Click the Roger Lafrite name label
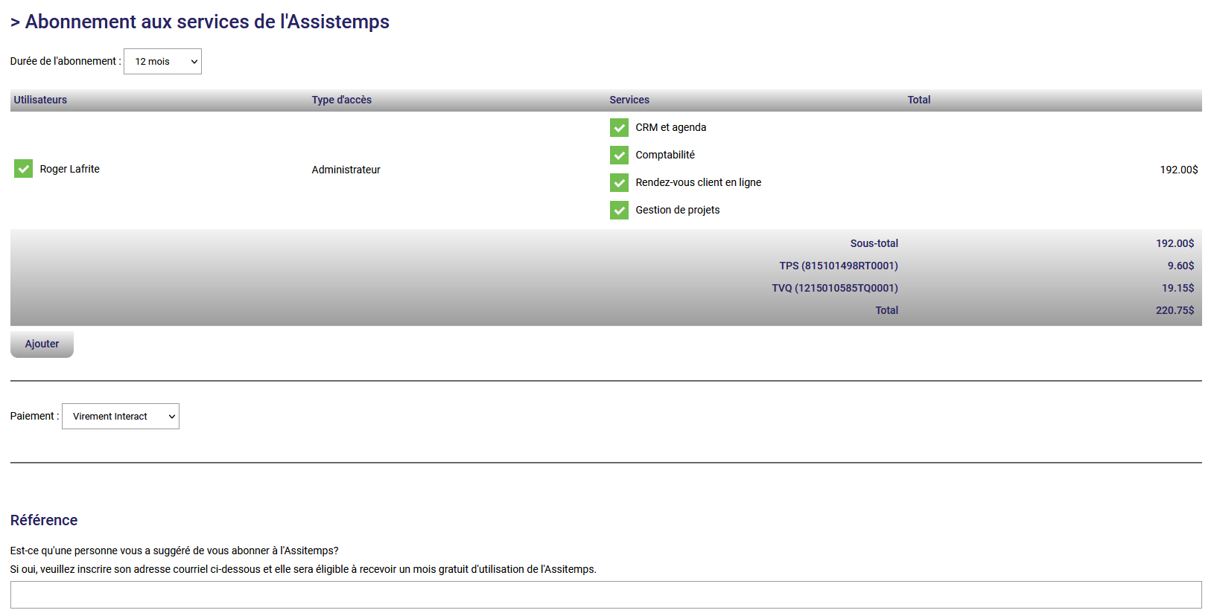 tap(69, 169)
